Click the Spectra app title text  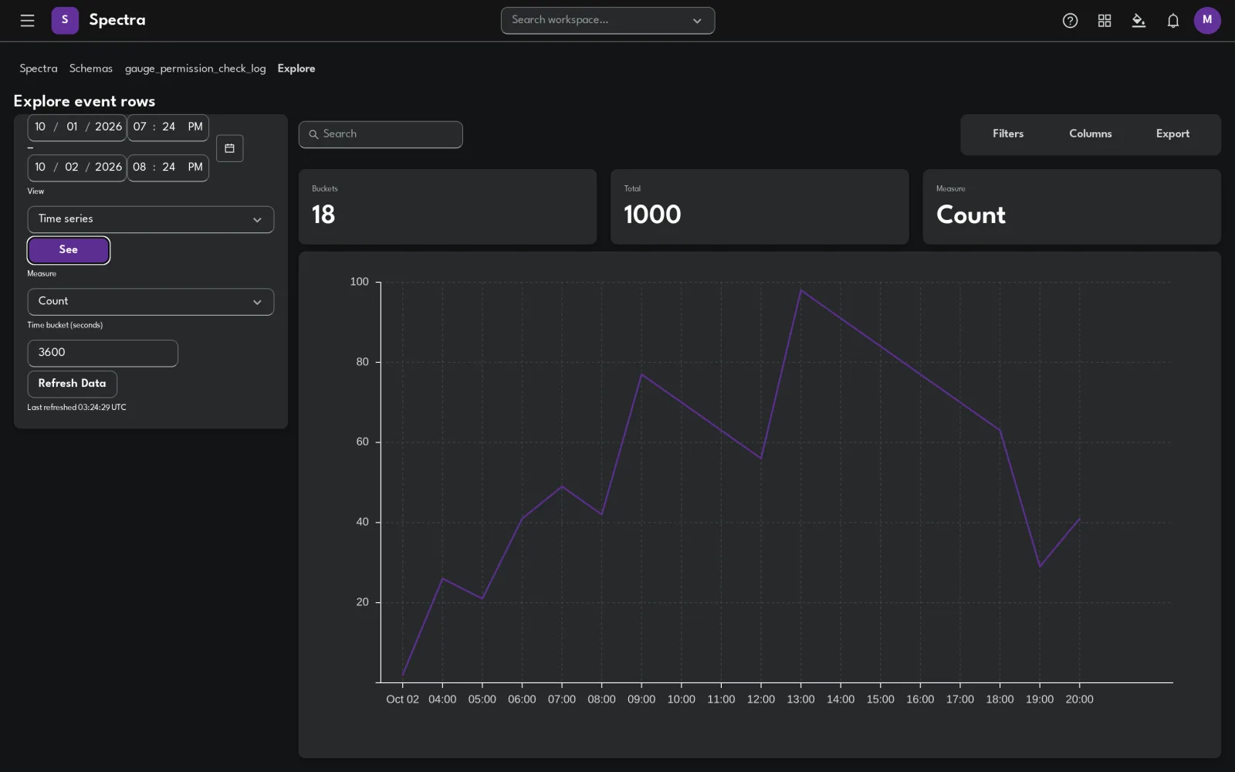point(117,20)
